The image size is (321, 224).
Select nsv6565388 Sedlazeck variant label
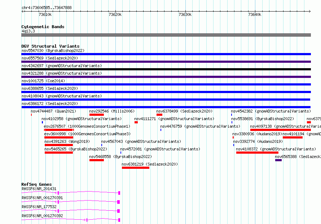point(298,157)
